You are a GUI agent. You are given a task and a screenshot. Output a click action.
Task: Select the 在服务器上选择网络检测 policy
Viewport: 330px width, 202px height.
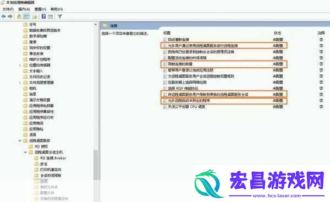pyautogui.click(x=187, y=83)
